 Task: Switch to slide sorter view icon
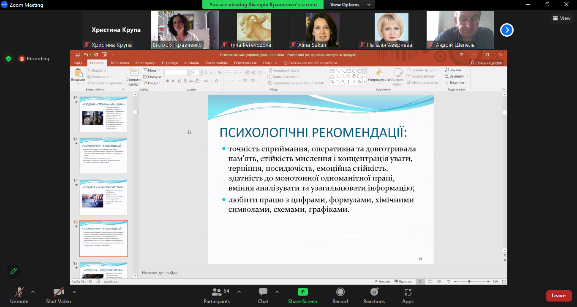pos(429,281)
